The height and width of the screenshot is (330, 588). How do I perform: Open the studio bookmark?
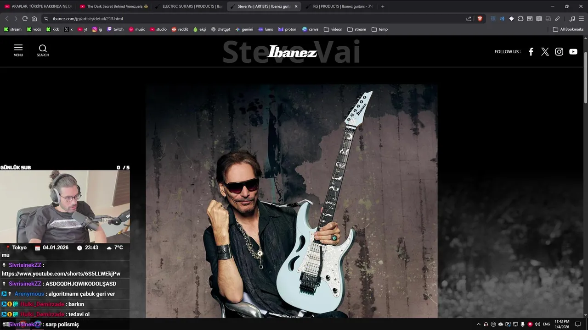(158, 29)
